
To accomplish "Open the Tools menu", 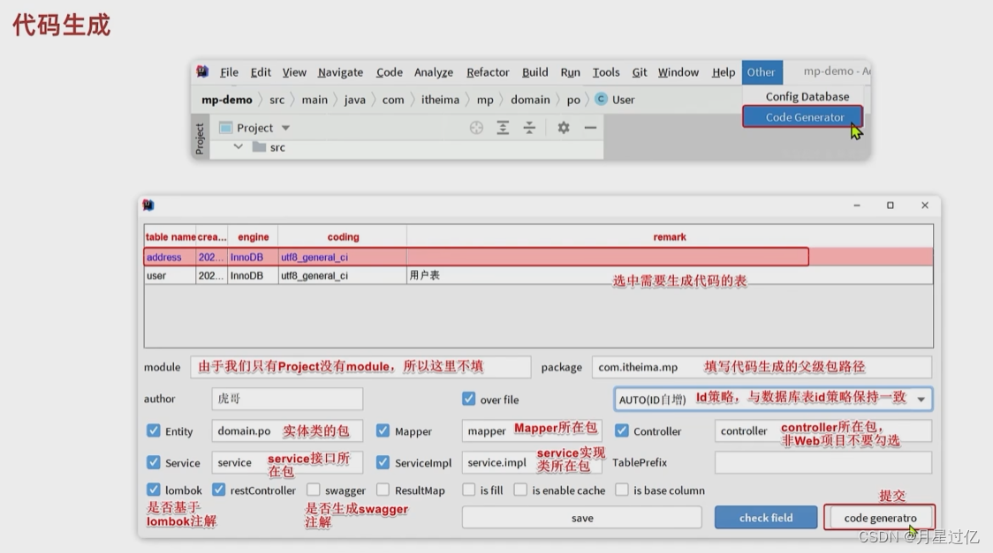I will coord(605,72).
